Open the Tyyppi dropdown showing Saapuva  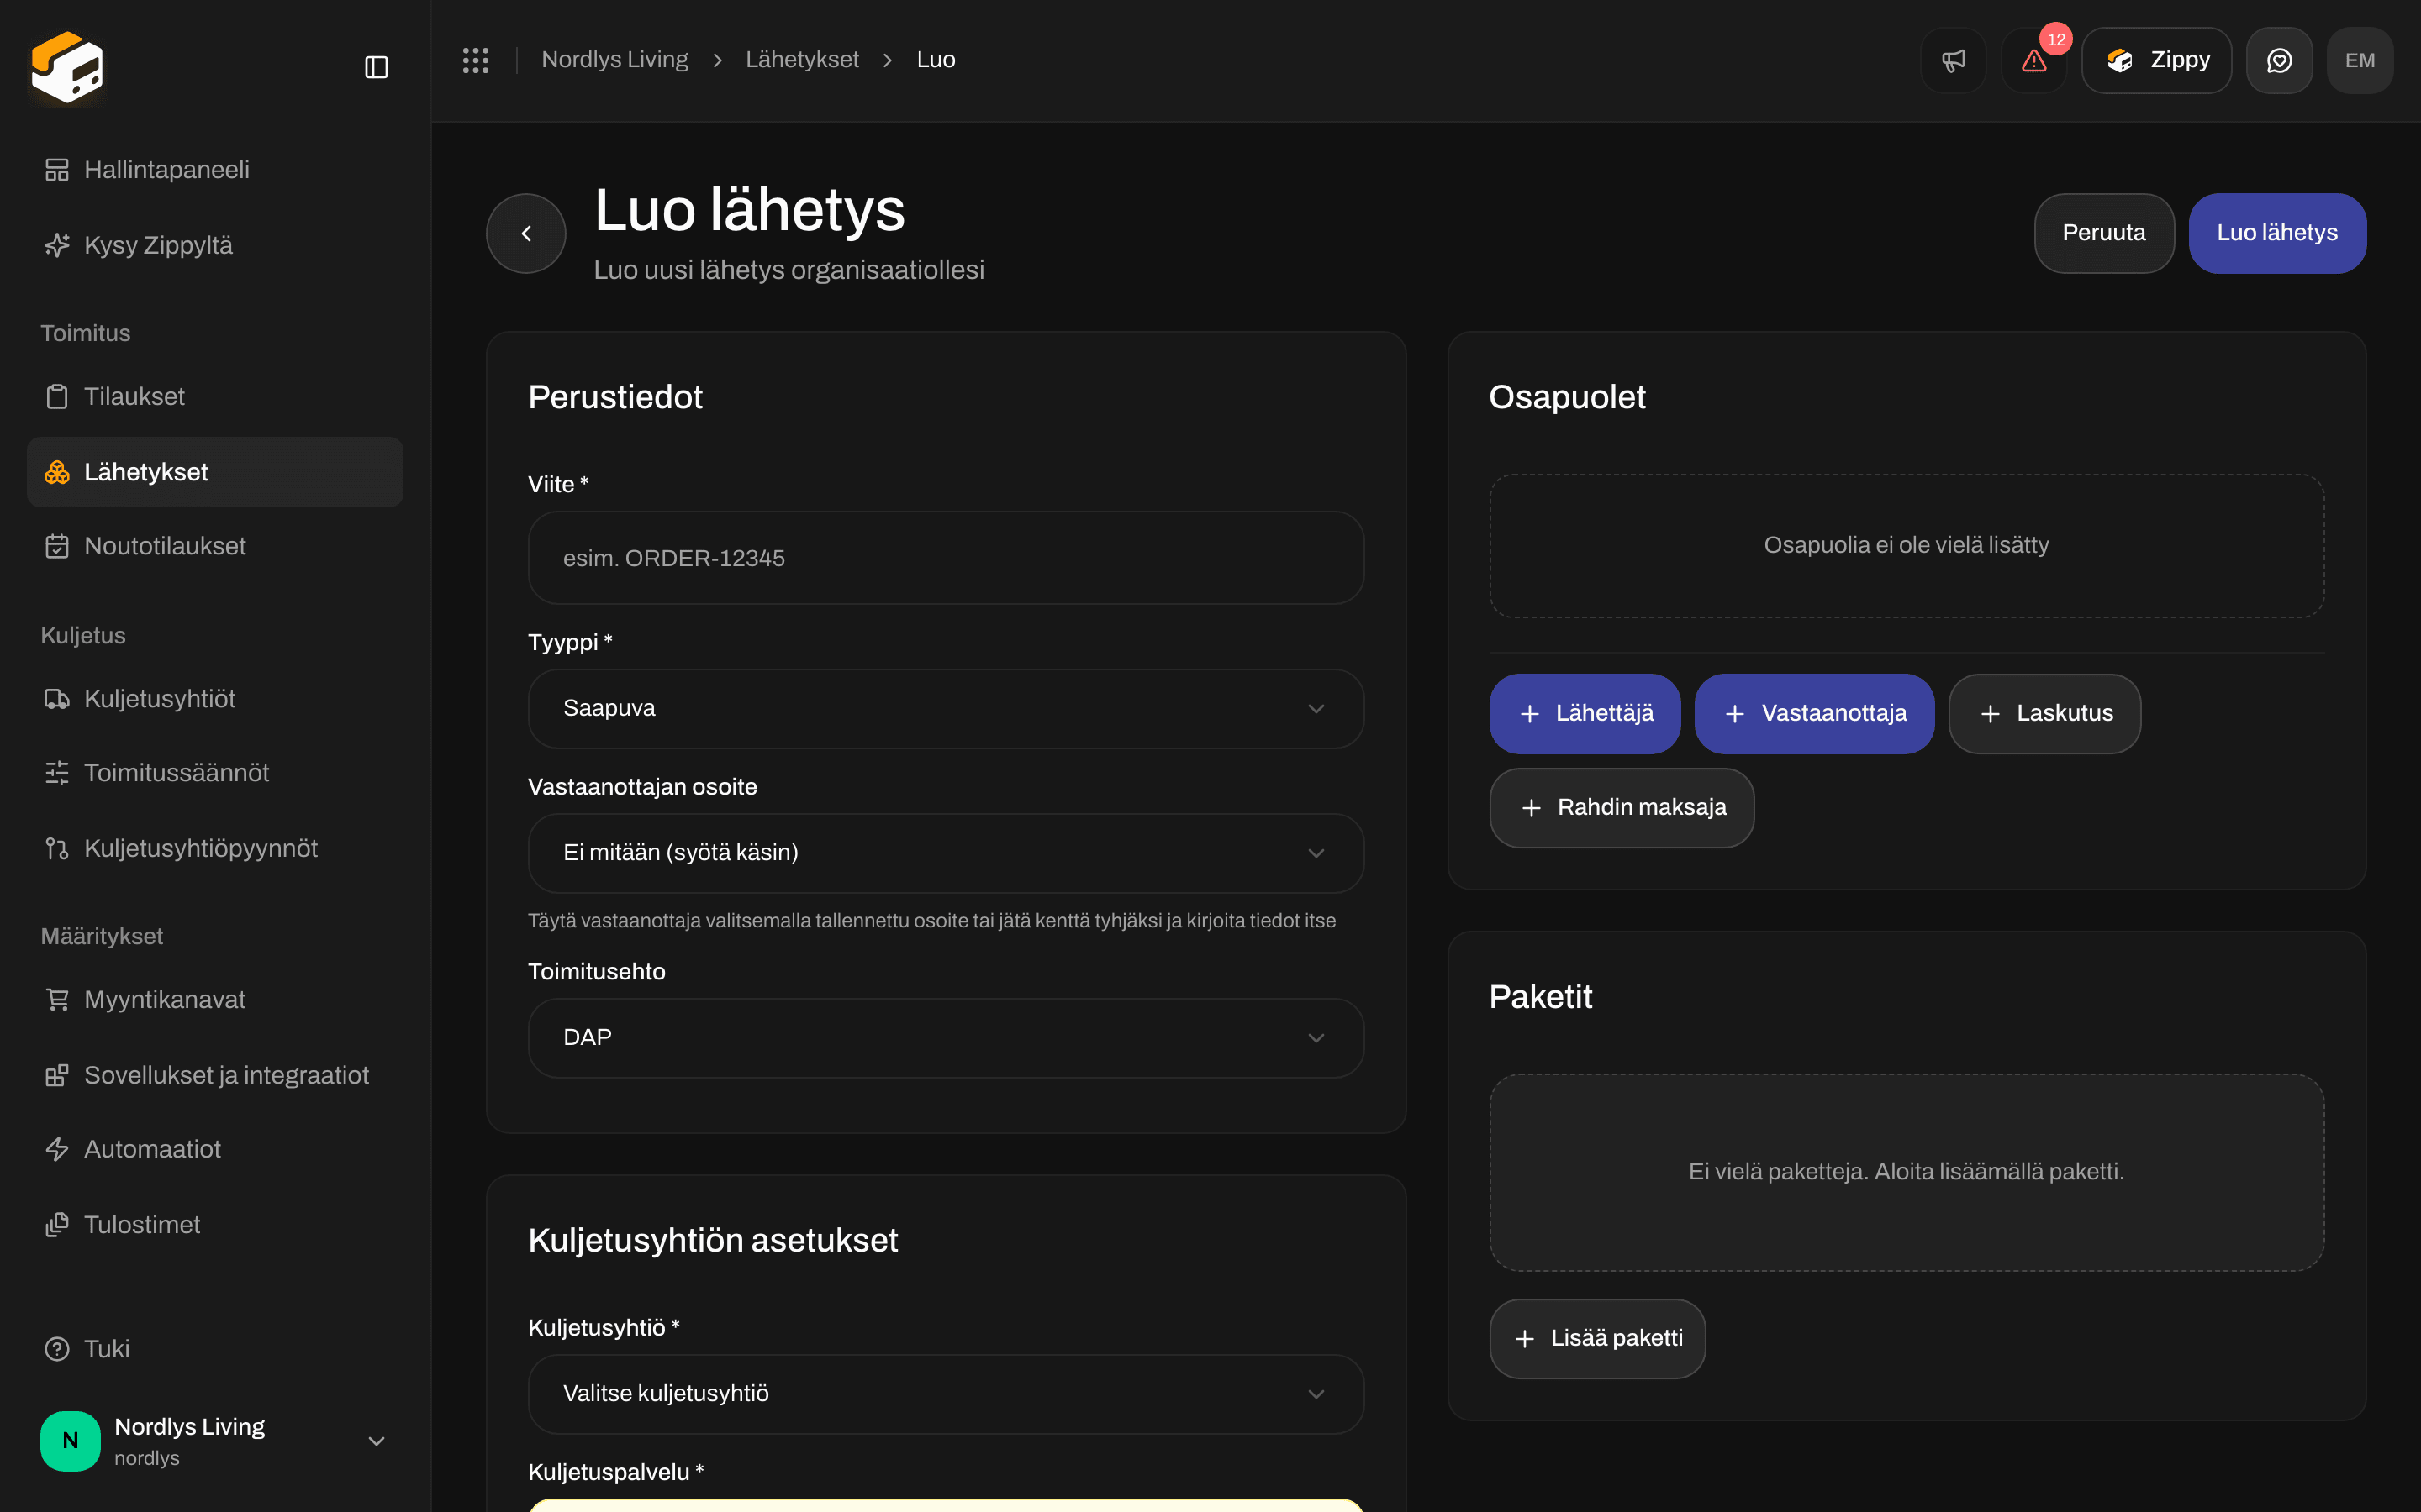[946, 708]
